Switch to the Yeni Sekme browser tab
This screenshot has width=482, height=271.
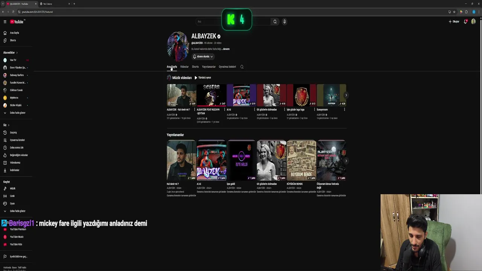55,4
